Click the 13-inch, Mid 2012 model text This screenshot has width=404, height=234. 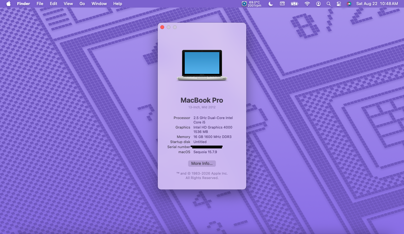click(x=202, y=107)
